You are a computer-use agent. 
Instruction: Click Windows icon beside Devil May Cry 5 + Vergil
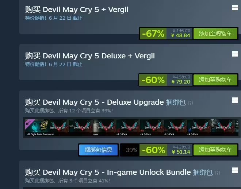235,8
